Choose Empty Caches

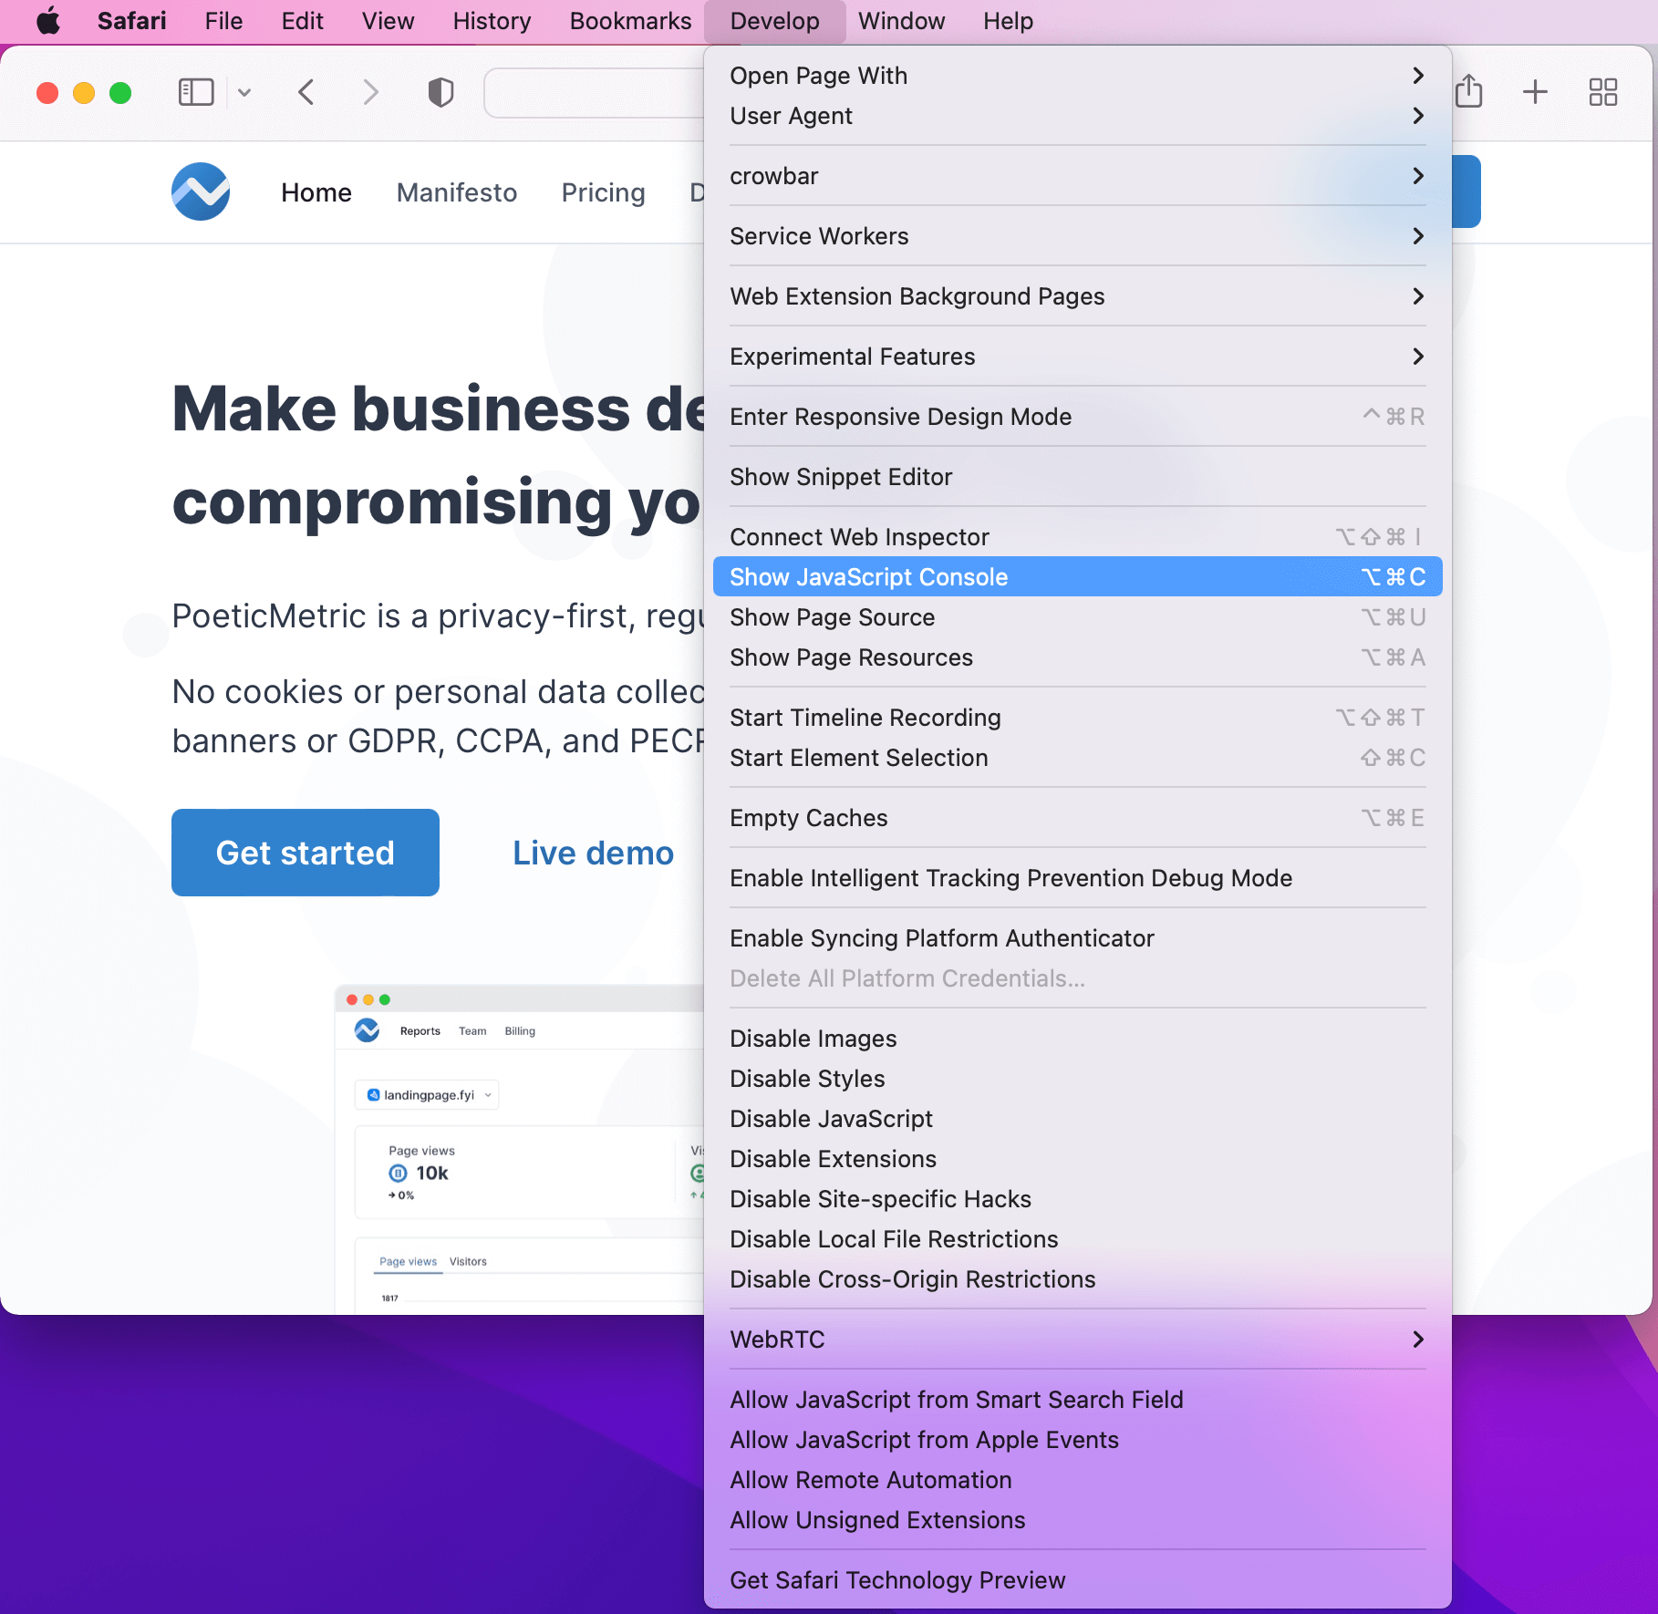(1077, 818)
